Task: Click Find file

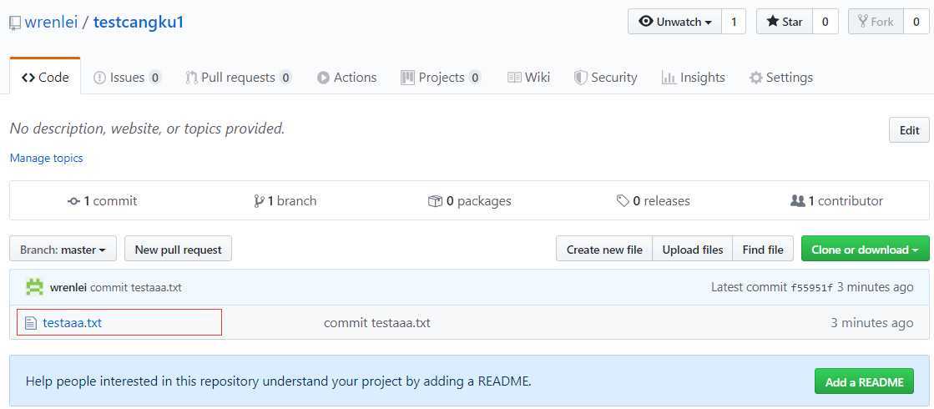Action: coord(763,250)
